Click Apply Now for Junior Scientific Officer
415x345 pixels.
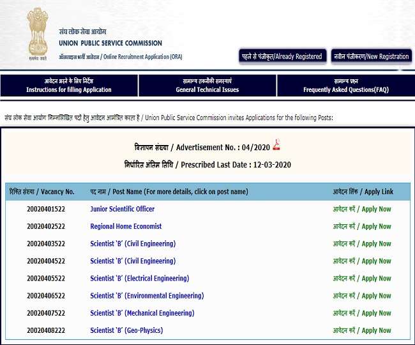(x=361, y=209)
